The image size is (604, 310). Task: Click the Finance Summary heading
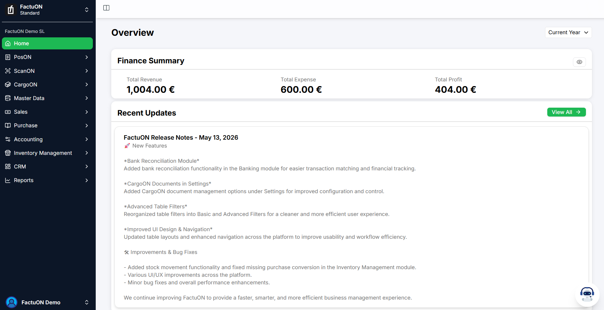click(151, 61)
